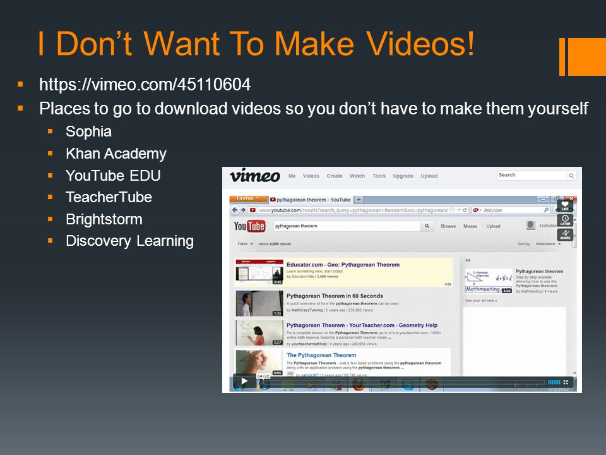The height and width of the screenshot is (455, 606).
Task: Click the YourTeacher.com video thumbnail
Action: tap(259, 333)
